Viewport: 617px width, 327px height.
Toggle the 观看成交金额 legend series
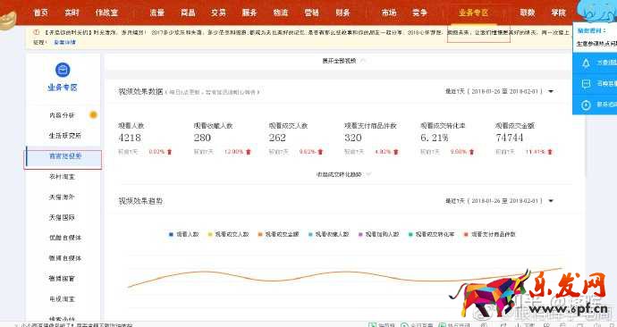tap(278, 234)
